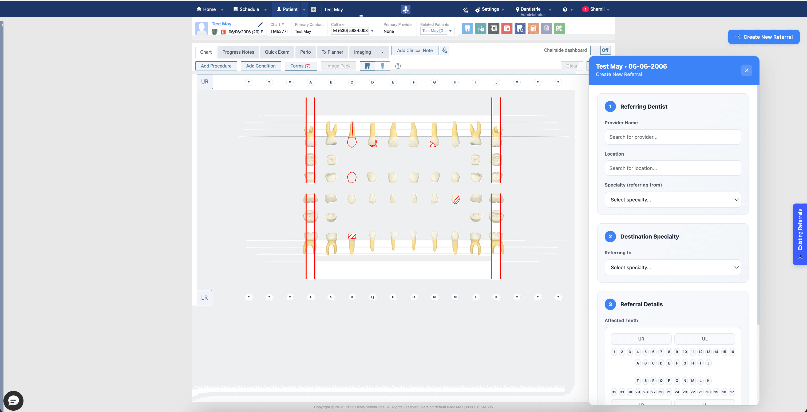Open the tooth with magnifier icon

click(520, 29)
